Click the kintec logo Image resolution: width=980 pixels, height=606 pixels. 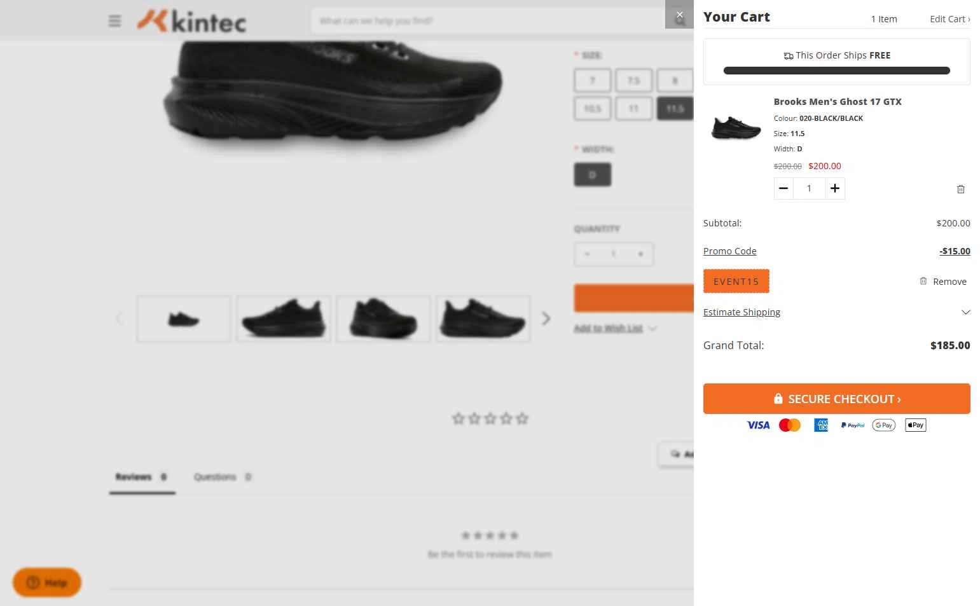click(x=191, y=21)
